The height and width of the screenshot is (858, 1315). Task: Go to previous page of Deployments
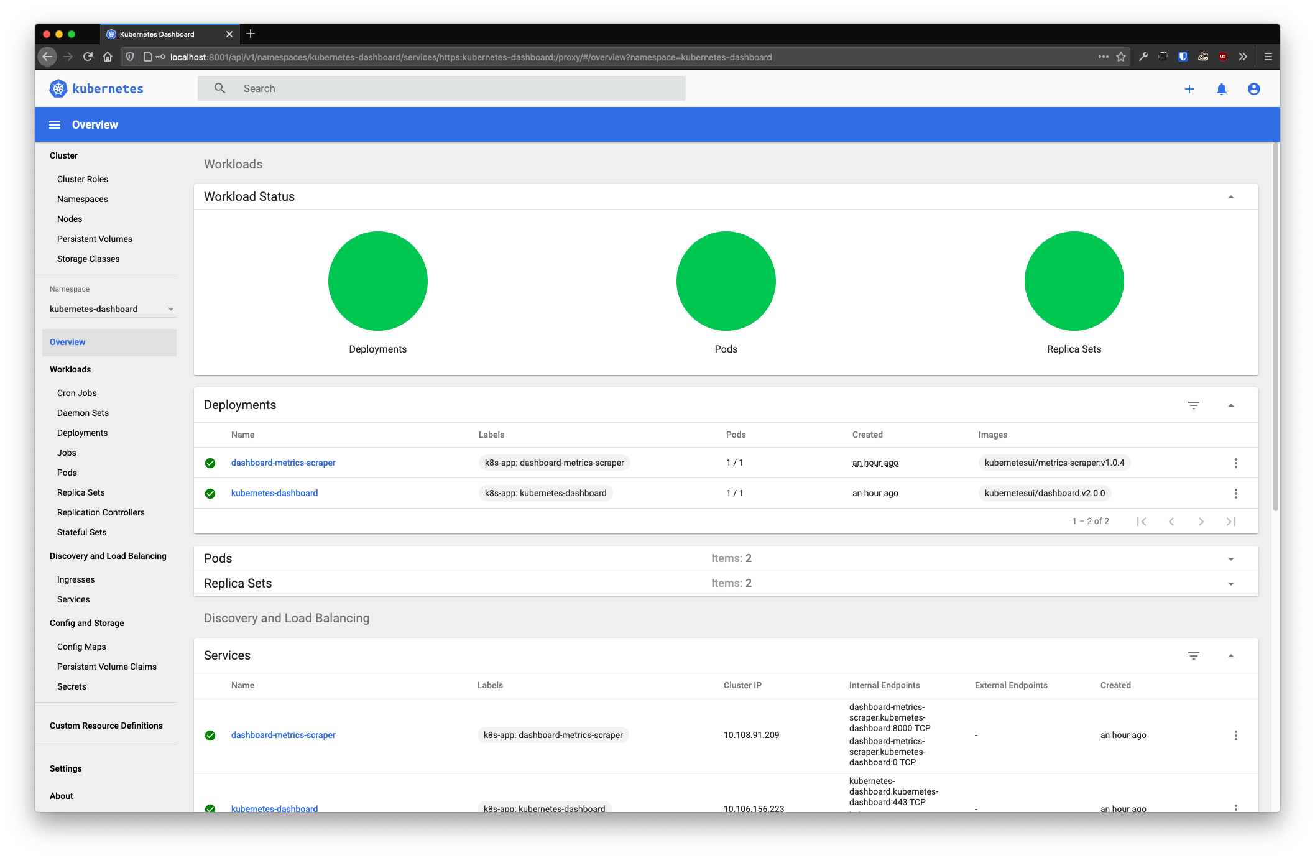coord(1171,522)
